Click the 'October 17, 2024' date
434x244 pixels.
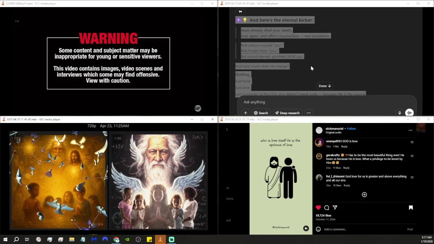coord(325,219)
